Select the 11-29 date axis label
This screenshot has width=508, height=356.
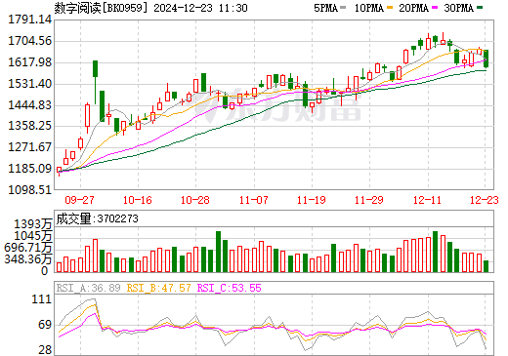[x=369, y=200]
